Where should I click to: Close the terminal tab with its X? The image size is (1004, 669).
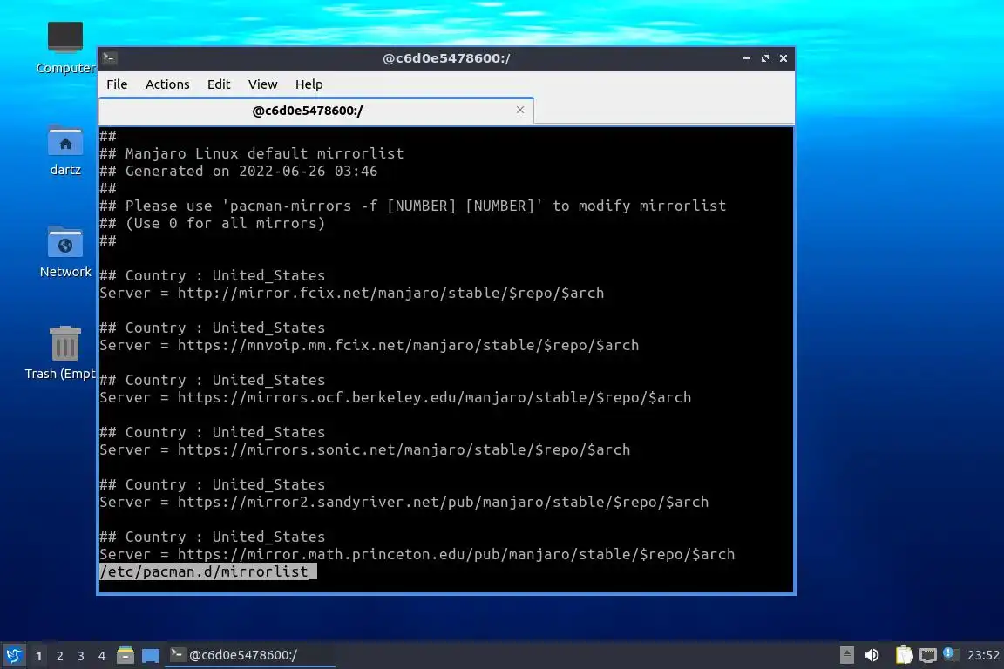[x=520, y=110]
